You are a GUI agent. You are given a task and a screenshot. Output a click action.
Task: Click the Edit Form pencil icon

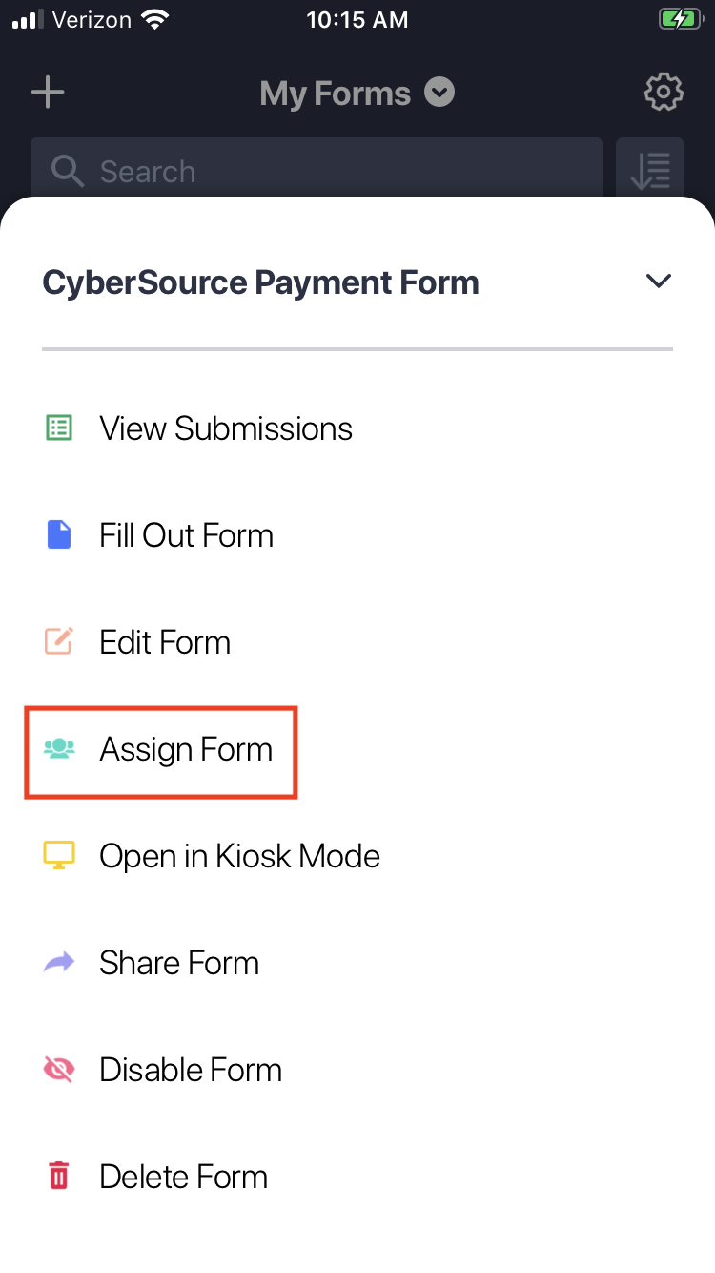click(59, 642)
